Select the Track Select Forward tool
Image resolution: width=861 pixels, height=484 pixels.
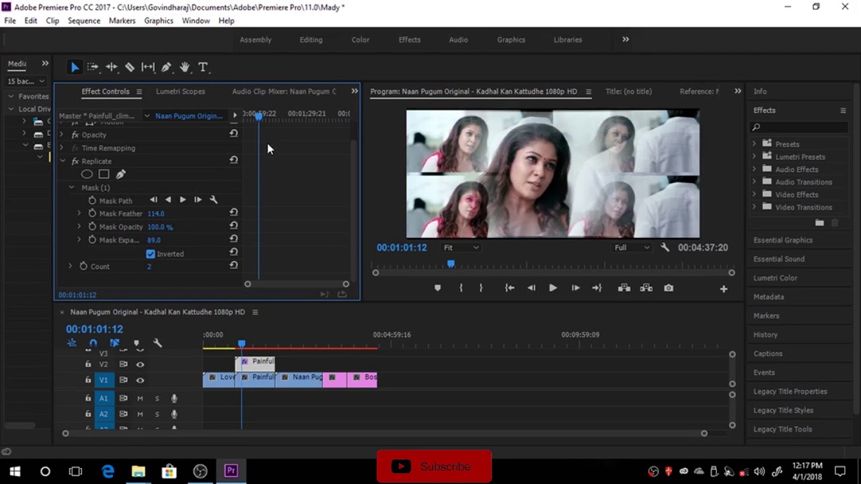tap(93, 67)
